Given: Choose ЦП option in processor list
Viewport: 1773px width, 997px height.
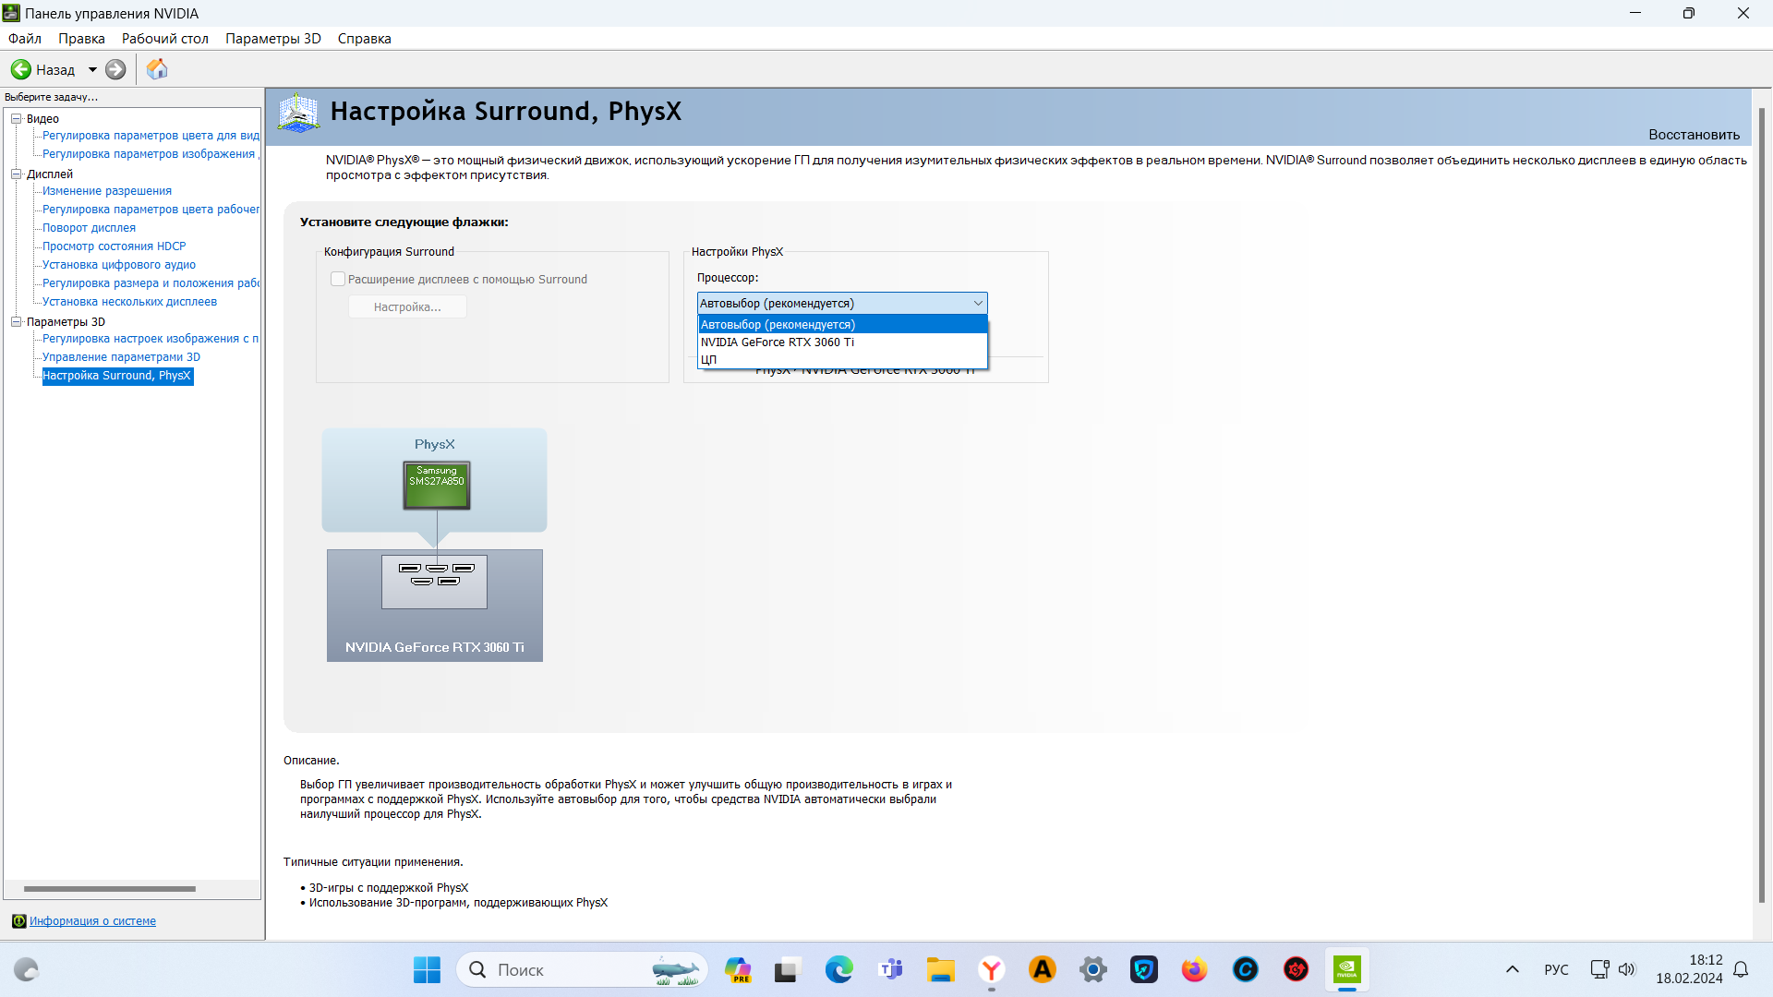Looking at the screenshot, I should point(709,359).
